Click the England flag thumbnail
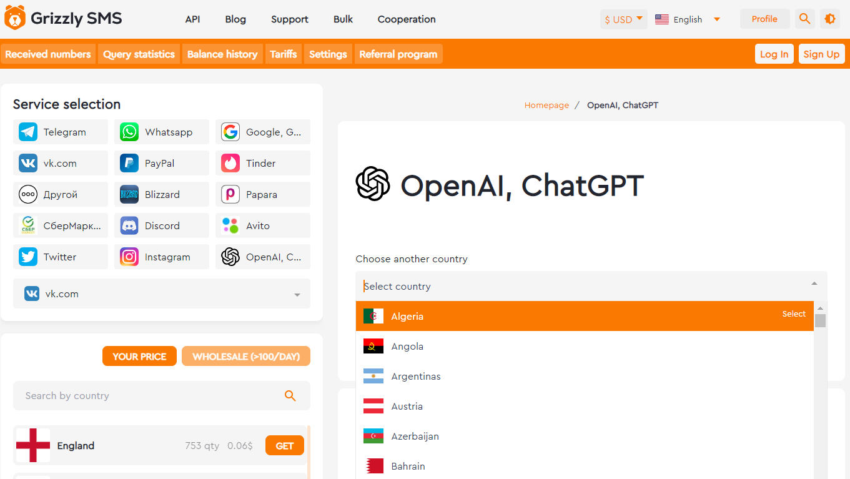850x479 pixels. pos(32,445)
